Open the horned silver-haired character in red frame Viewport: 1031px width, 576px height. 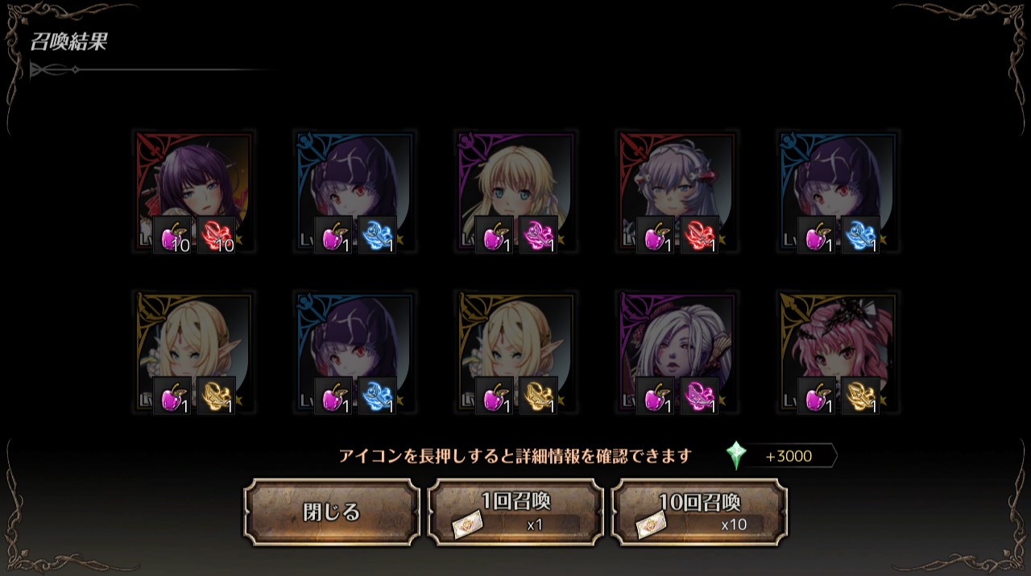coord(677,191)
